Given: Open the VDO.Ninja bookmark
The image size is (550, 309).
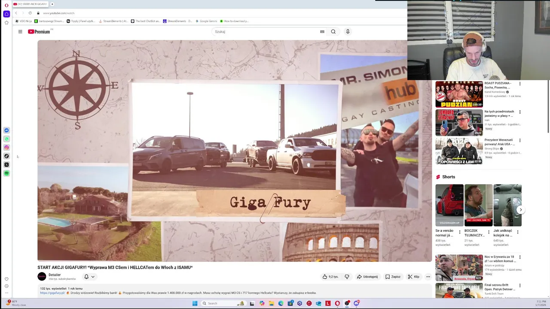Looking at the screenshot, I should (24, 21).
